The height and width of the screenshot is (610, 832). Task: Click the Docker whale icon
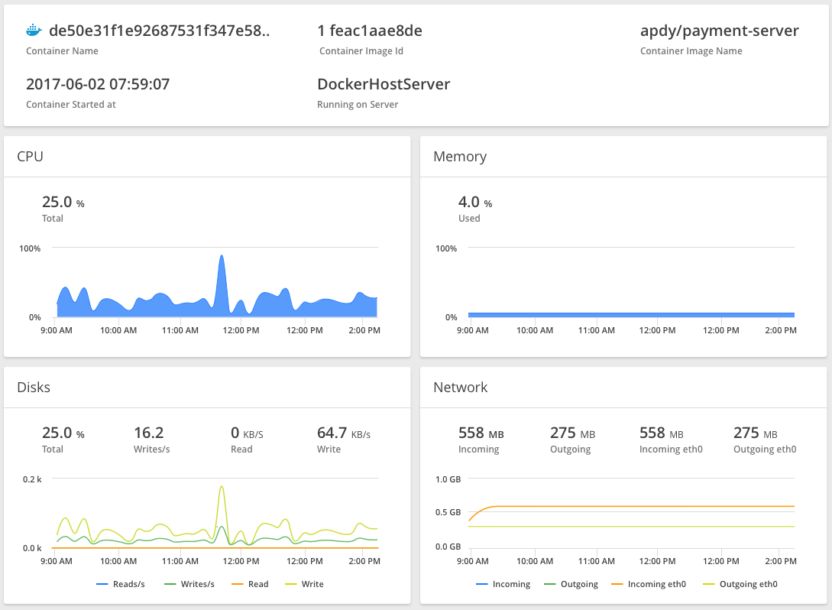coord(34,31)
